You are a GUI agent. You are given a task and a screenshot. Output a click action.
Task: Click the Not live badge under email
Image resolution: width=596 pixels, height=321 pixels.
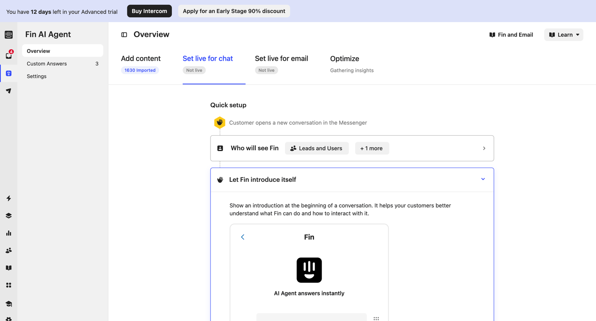[x=266, y=70]
